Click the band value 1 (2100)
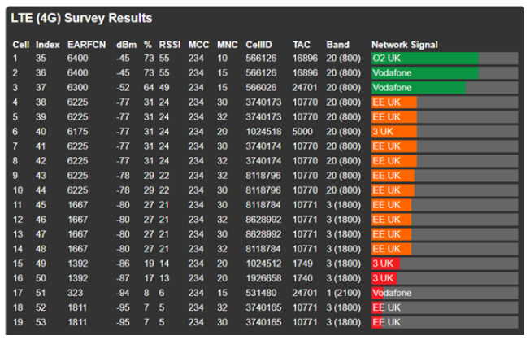The width and height of the screenshot is (530, 340). (x=343, y=293)
